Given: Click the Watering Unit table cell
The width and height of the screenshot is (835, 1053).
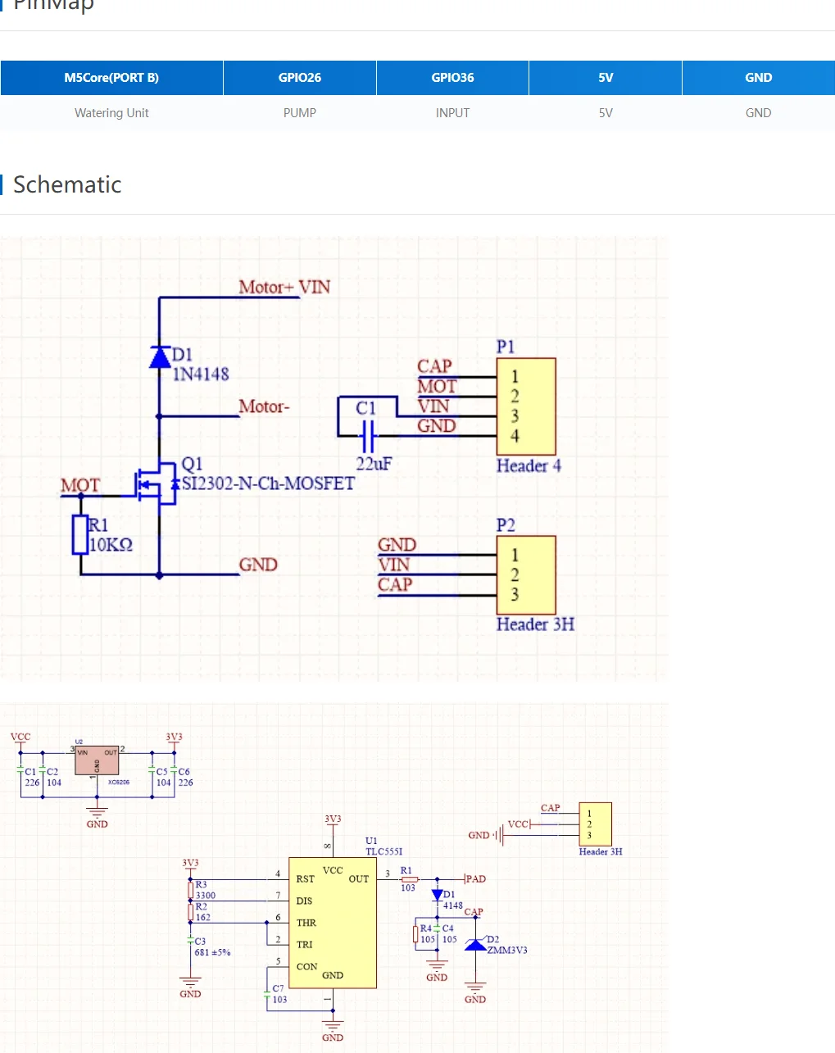Looking at the screenshot, I should [x=111, y=113].
